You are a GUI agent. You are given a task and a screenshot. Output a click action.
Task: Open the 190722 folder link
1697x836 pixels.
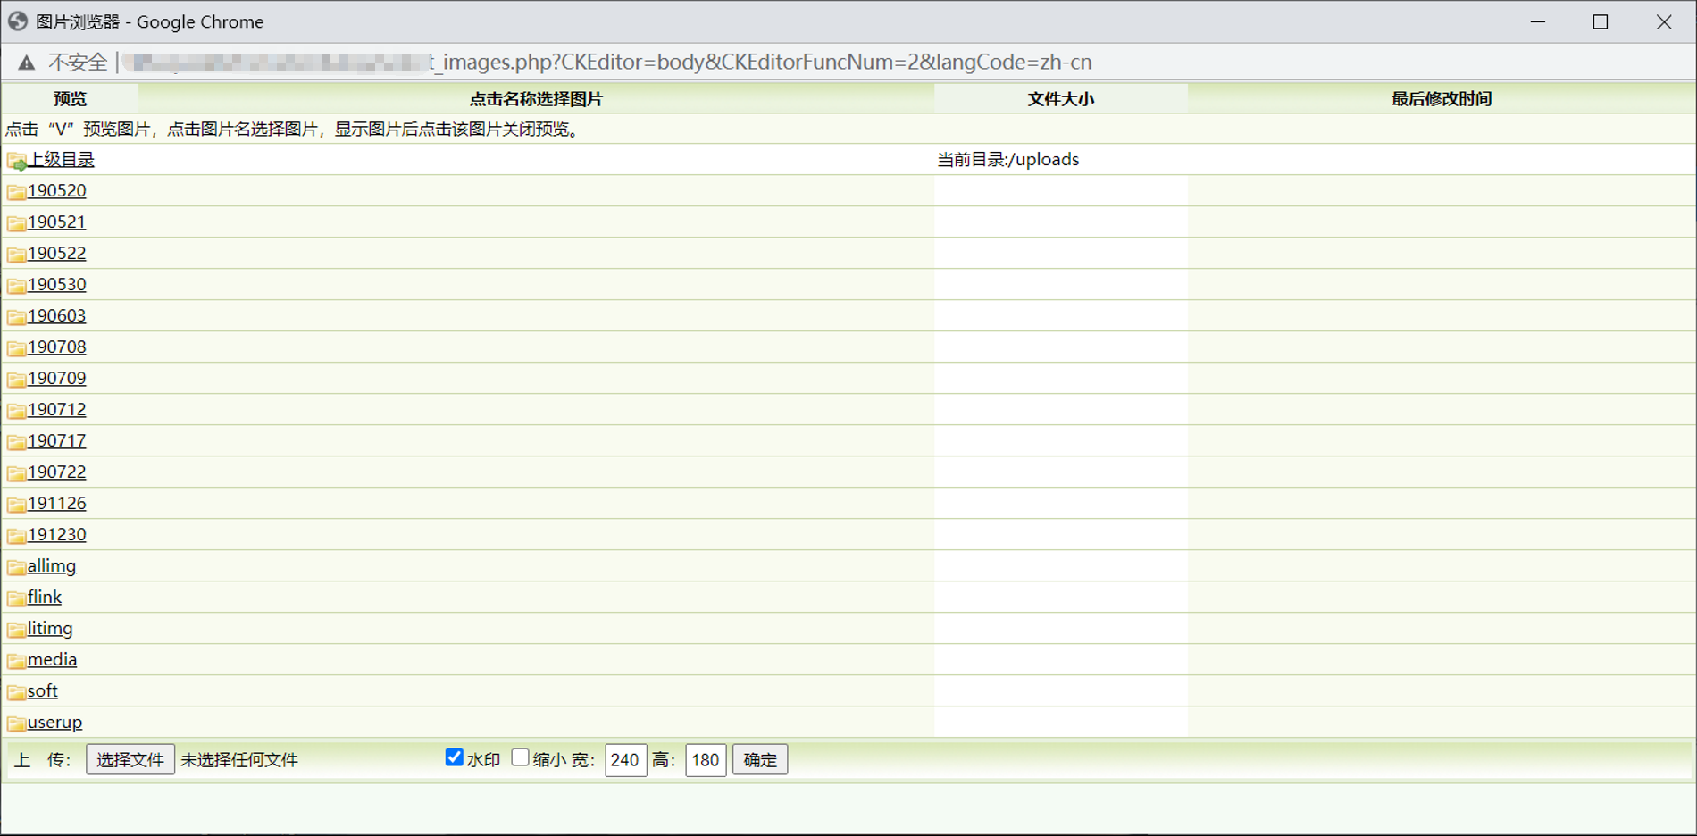coord(57,472)
